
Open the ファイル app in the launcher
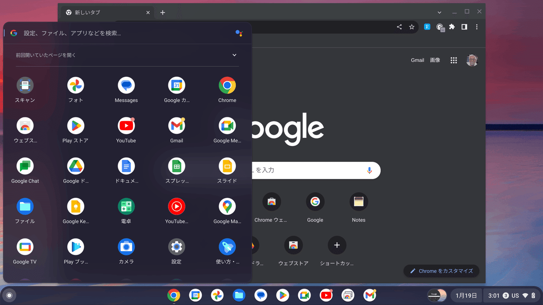tap(25, 206)
